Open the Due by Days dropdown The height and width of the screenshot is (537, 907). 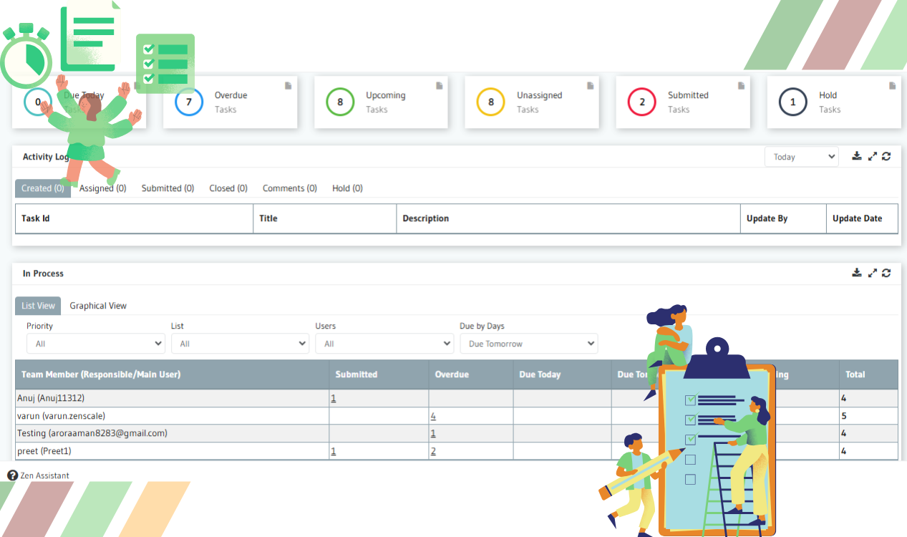[x=528, y=343]
